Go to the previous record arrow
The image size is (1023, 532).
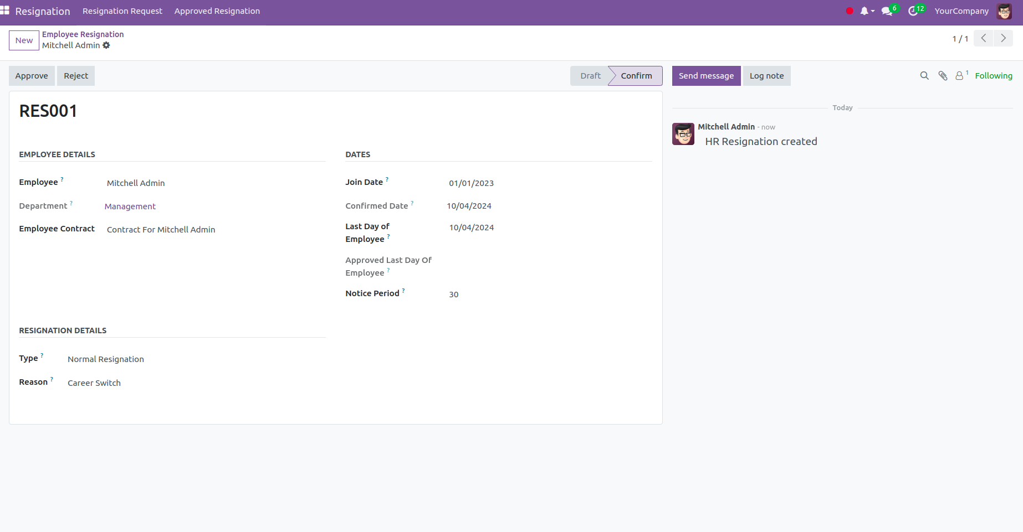coord(983,38)
